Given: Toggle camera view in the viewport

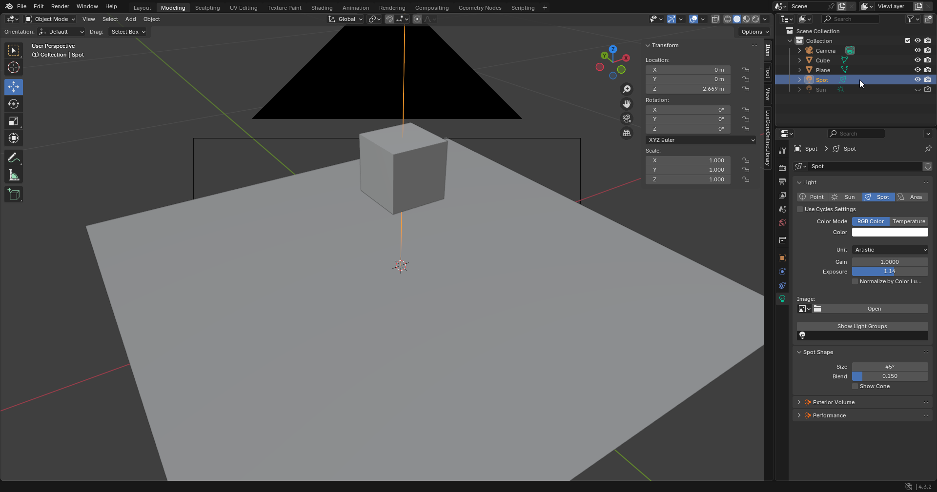Looking at the screenshot, I should coord(627,118).
